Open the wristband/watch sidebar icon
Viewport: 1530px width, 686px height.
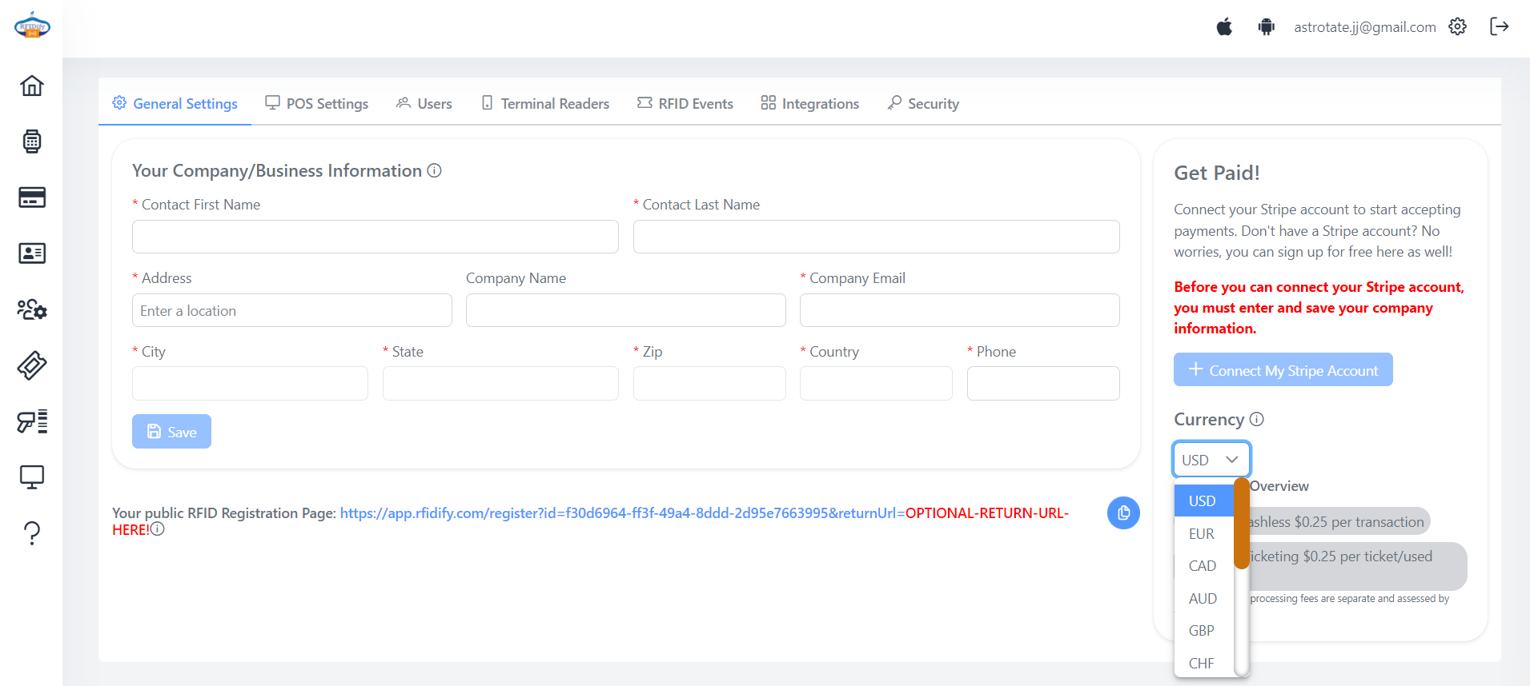pyautogui.click(x=32, y=142)
